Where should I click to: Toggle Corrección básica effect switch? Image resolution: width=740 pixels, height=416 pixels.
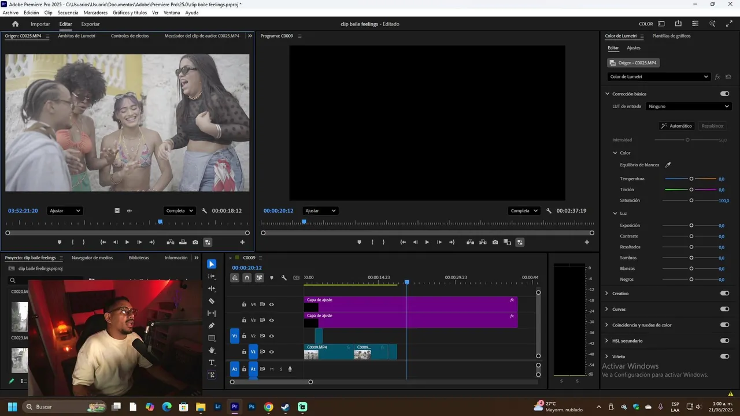tap(724, 94)
